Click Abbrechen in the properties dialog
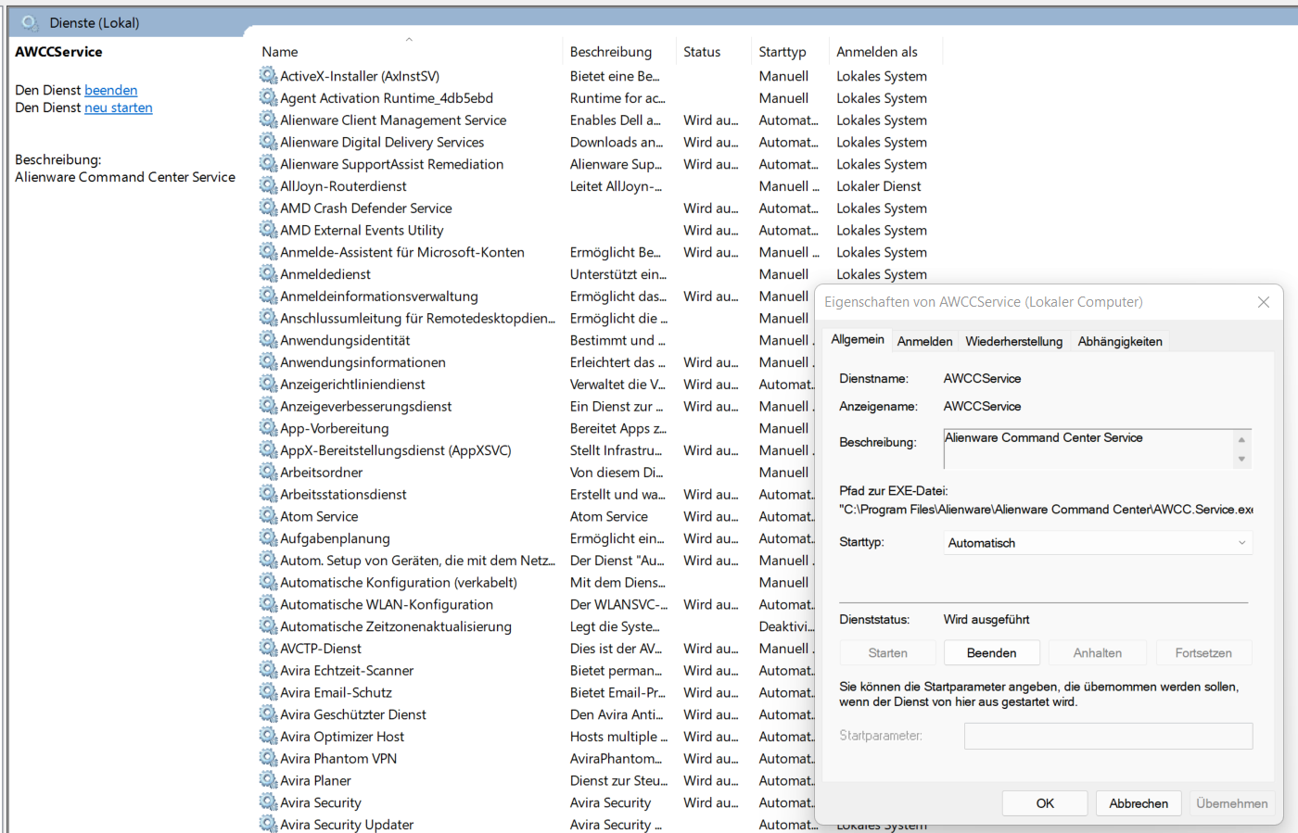The height and width of the screenshot is (833, 1298). pyautogui.click(x=1139, y=803)
